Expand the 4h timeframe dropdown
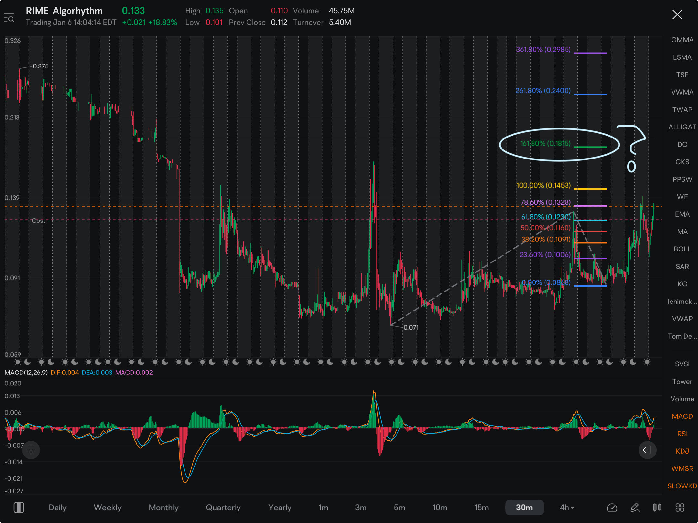Viewport: 698px width, 523px height. pyautogui.click(x=567, y=508)
